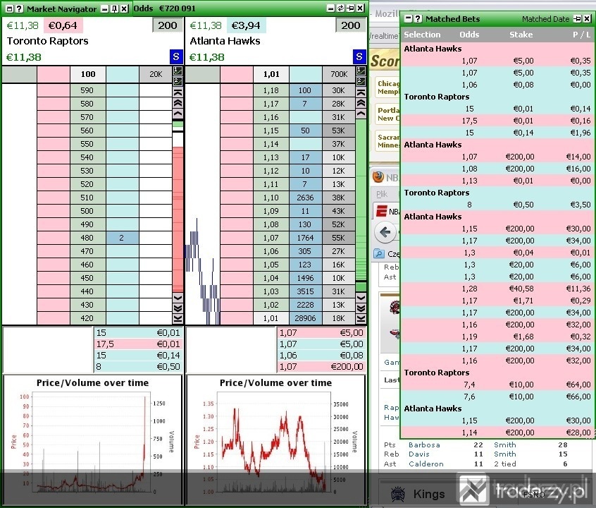The width and height of the screenshot is (596, 508).
Task: Click Kings team entry in browser window
Action: [x=429, y=494]
